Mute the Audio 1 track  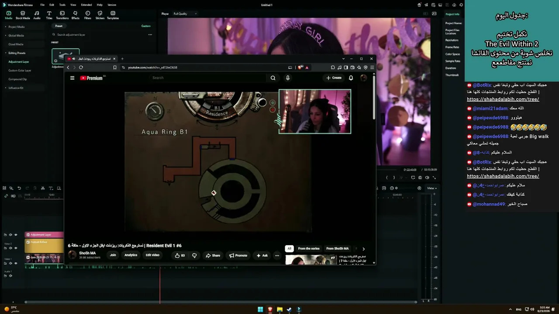(x=10, y=276)
